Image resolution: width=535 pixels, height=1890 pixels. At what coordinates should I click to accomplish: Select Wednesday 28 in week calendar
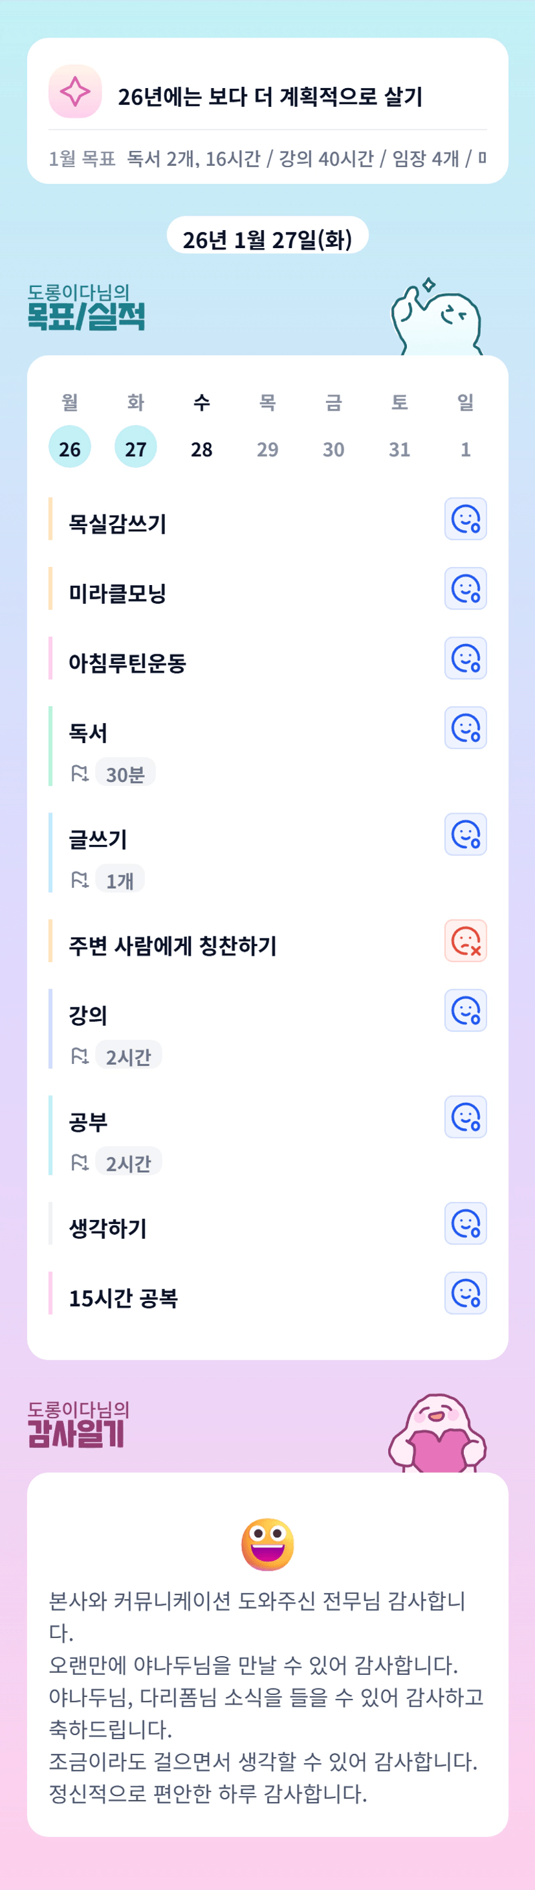202,448
